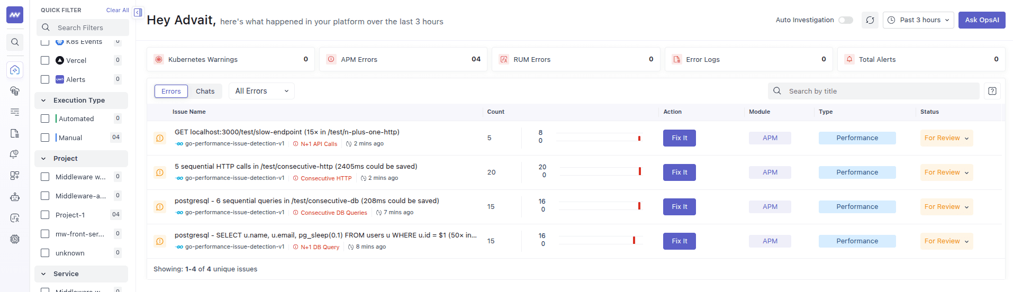Open the robot bot sidebar icon
Image resolution: width=1013 pixels, height=292 pixels.
[15, 197]
